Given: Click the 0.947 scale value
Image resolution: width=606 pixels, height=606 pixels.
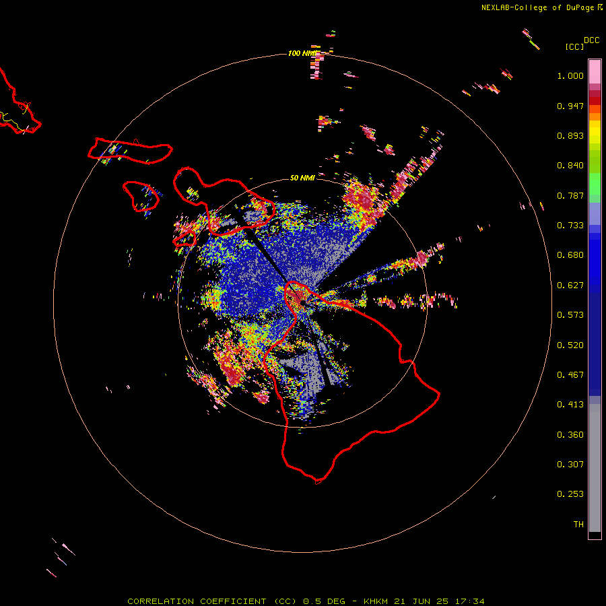Looking at the screenshot, I should coord(570,106).
